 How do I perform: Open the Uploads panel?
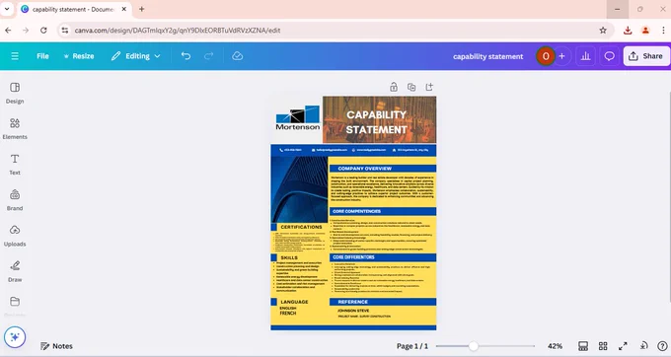pyautogui.click(x=15, y=236)
